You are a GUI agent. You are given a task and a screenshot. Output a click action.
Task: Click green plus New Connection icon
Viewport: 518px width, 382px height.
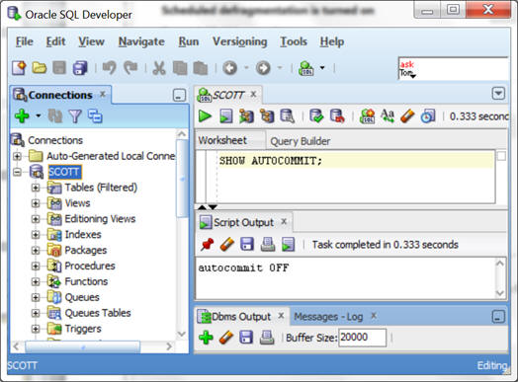point(22,115)
